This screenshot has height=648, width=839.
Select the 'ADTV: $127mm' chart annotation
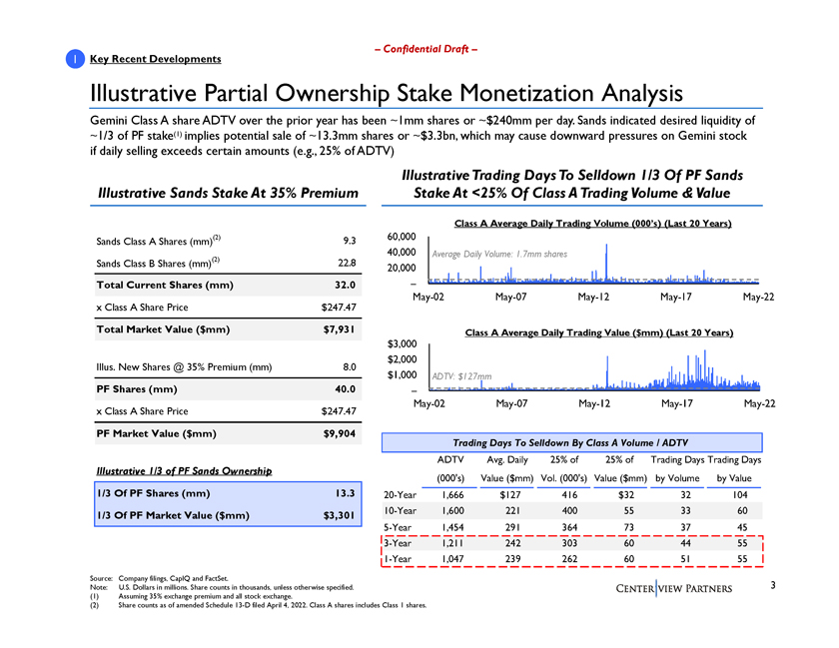click(x=461, y=376)
